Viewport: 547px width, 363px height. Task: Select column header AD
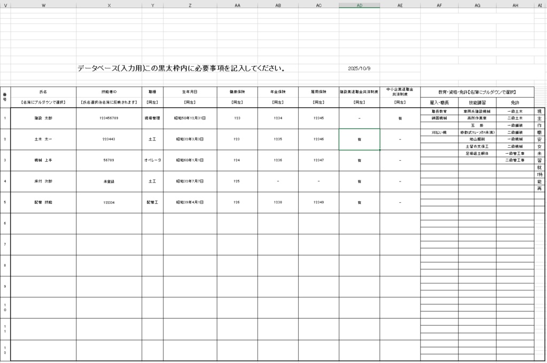coord(360,5)
